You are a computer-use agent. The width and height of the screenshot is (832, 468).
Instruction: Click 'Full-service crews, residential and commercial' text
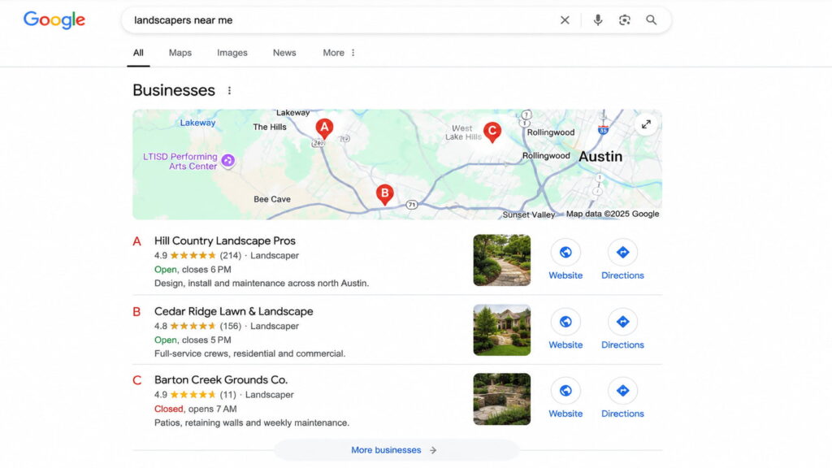coord(249,354)
